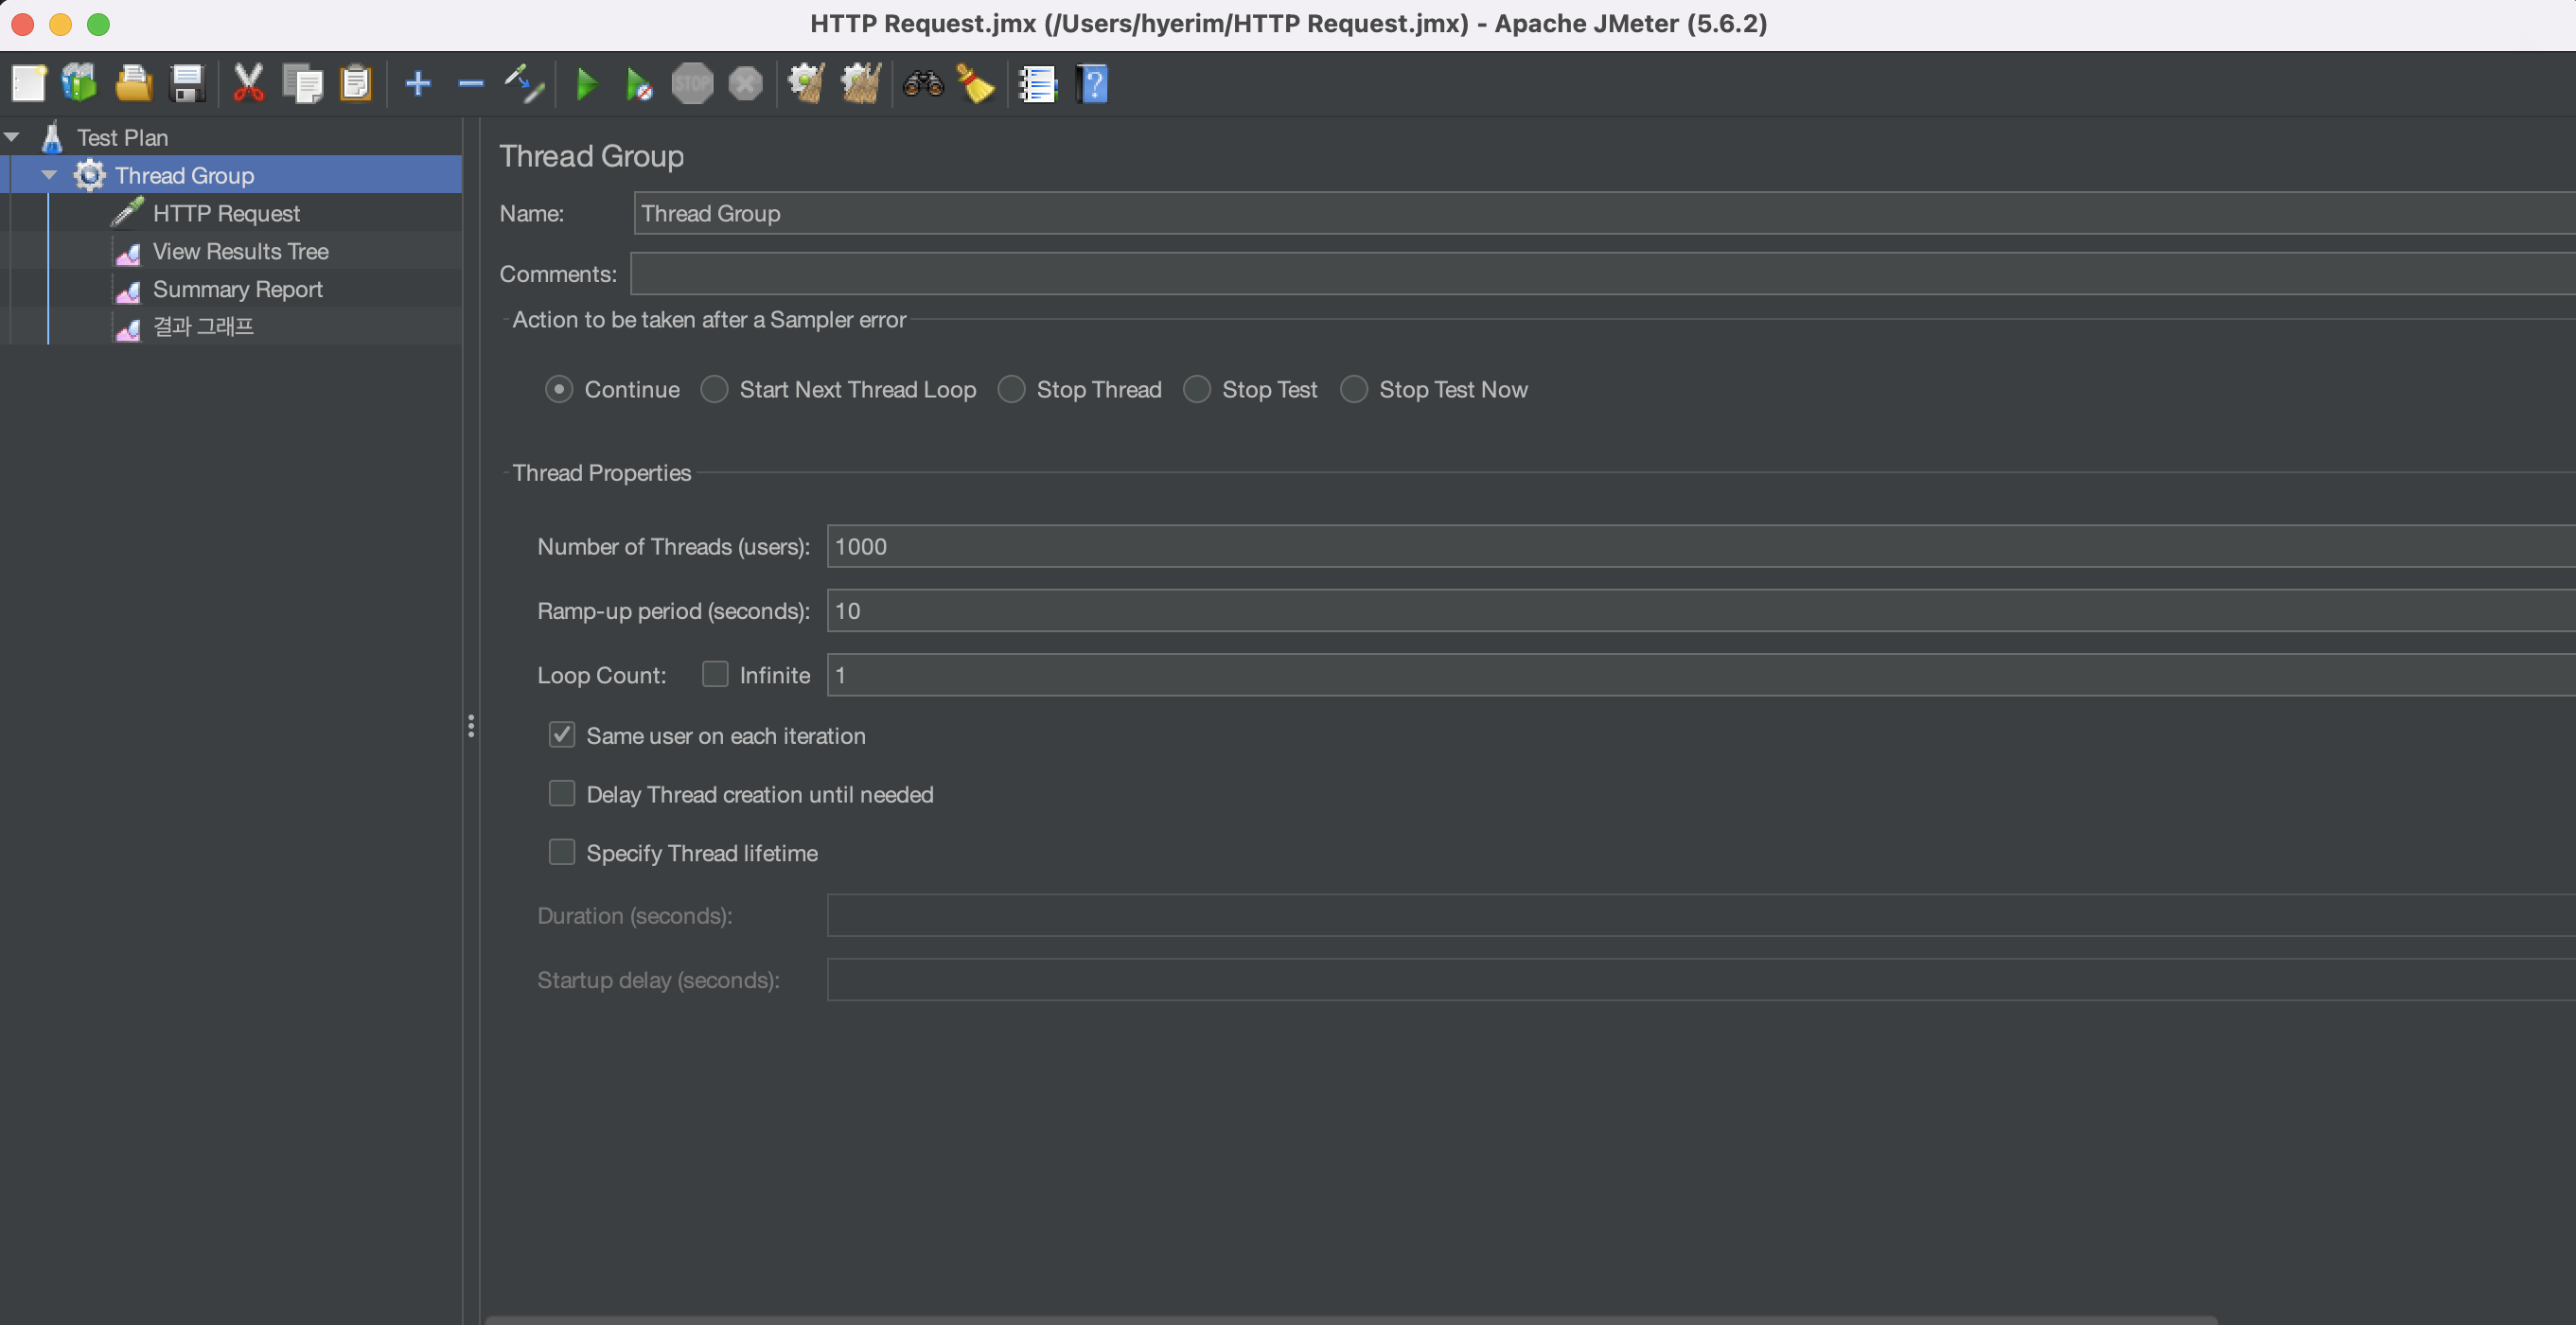This screenshot has height=1325, width=2576.
Task: Click the Copy icon in toolbar
Action: tap(302, 84)
